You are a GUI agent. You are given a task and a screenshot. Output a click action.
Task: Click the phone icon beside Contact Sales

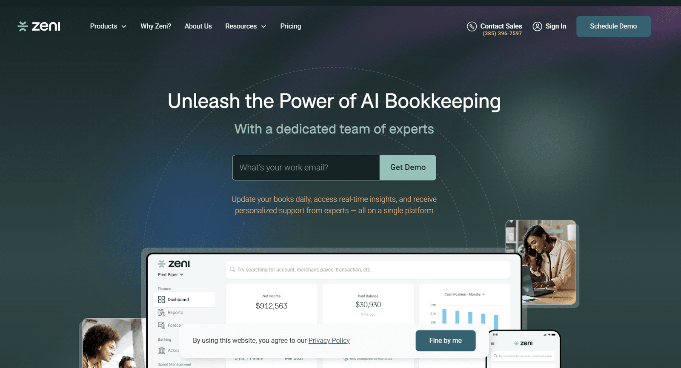coord(472,26)
